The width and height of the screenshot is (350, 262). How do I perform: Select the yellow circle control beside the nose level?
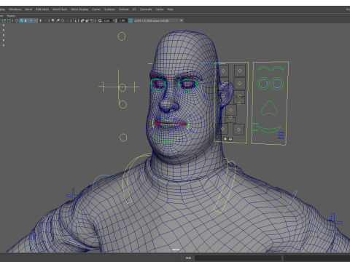click(122, 104)
